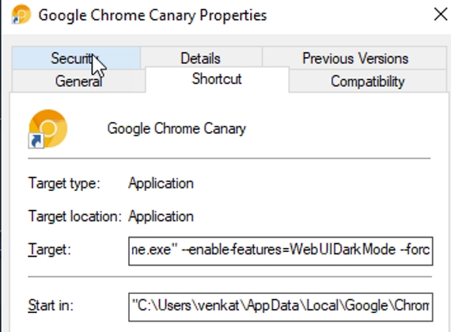Click the Target: field label
Viewport: 451px width, 332px height.
(49, 250)
